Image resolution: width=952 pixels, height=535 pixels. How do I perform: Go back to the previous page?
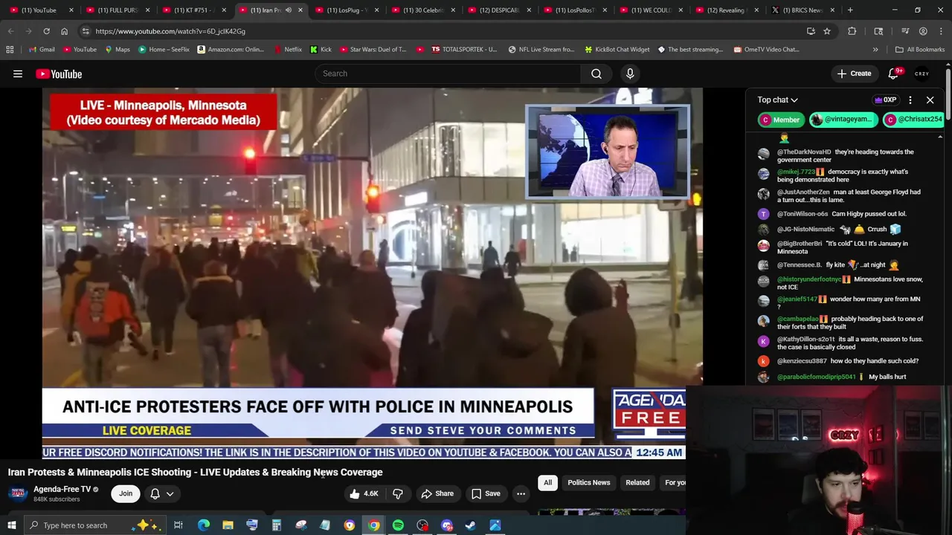click(x=10, y=31)
